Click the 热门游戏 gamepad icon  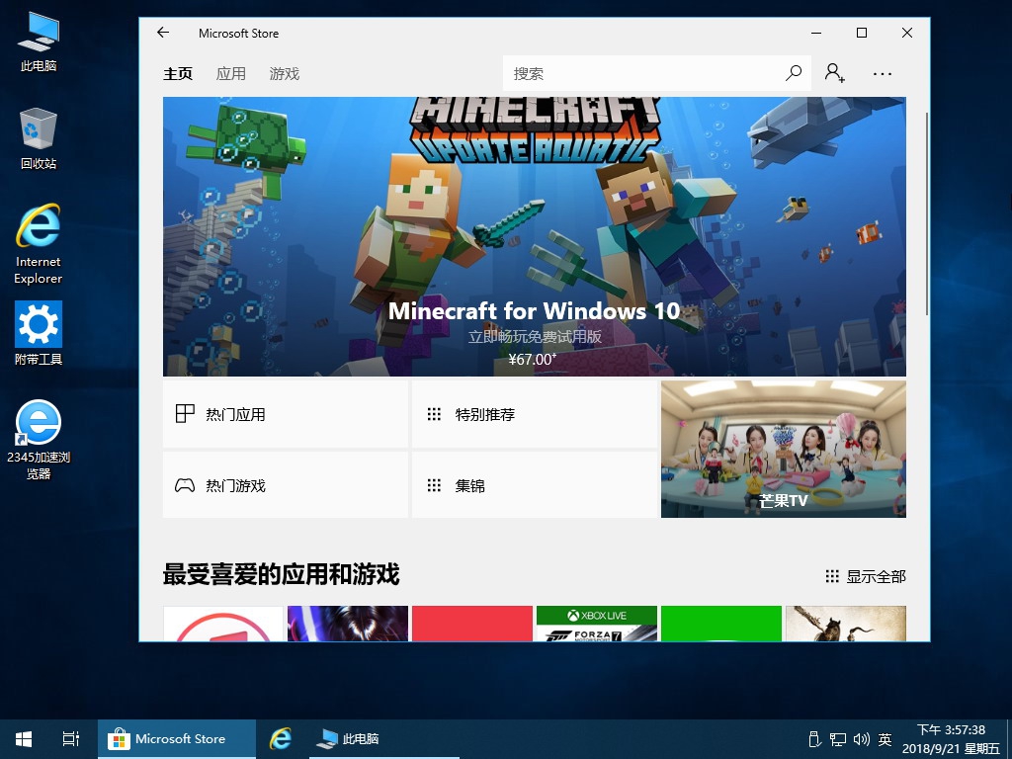coord(185,484)
